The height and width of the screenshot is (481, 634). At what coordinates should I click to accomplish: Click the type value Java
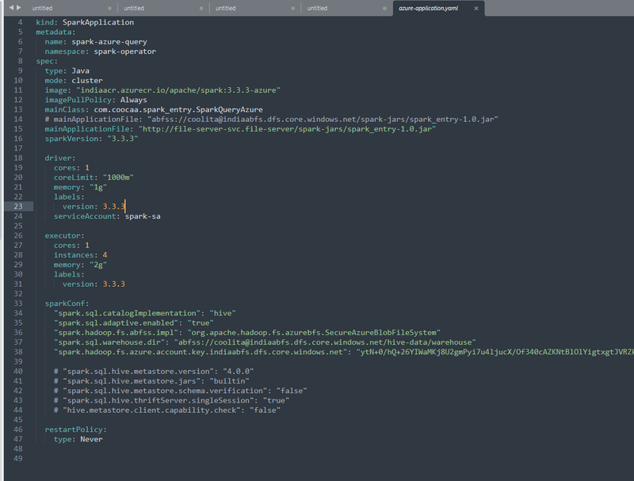click(81, 71)
